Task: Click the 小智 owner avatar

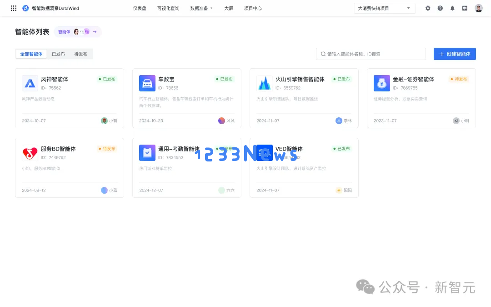Action: point(104,121)
